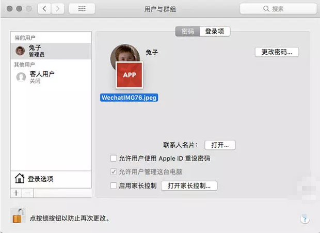
Task: Enable the 启用家长控制 checkbox
Action: click(114, 185)
